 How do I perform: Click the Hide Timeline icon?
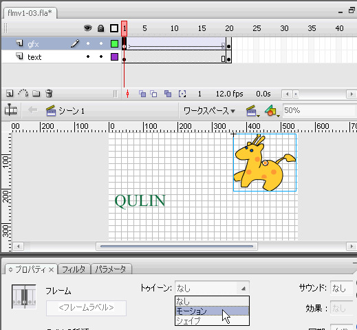coord(10,110)
